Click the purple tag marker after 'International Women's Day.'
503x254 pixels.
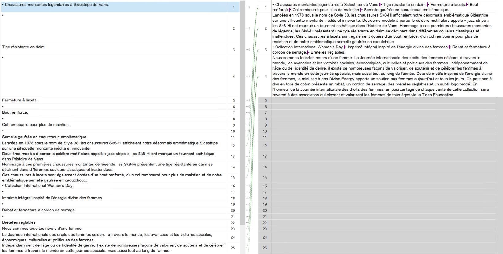point(345,47)
